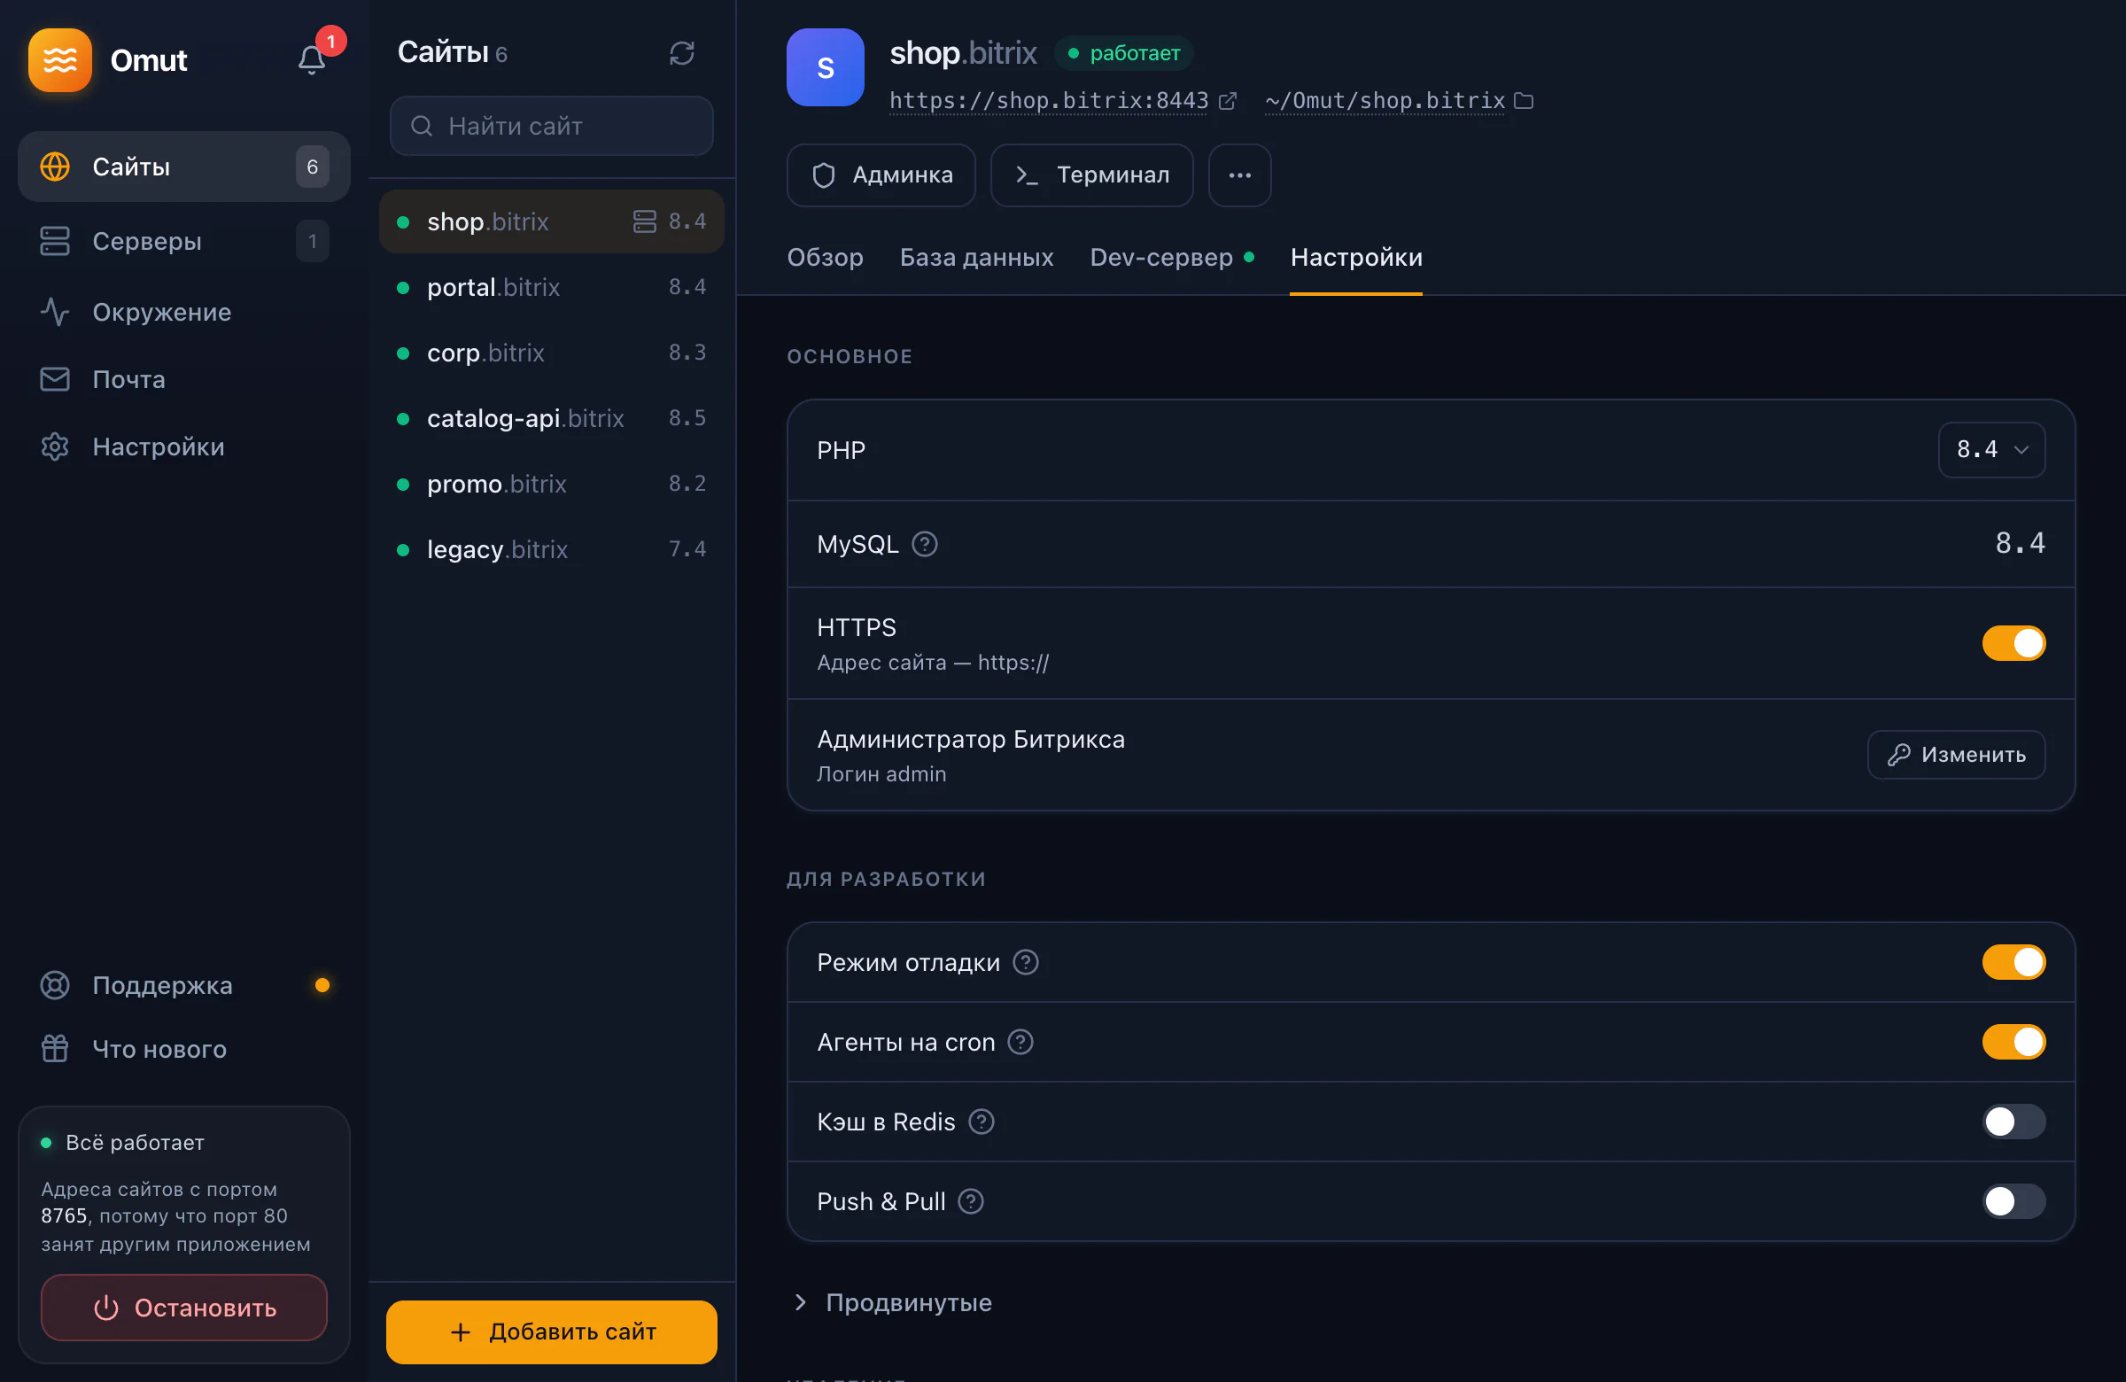Show help for Режим отладки
Image resolution: width=2126 pixels, height=1382 pixels.
(x=1026, y=962)
